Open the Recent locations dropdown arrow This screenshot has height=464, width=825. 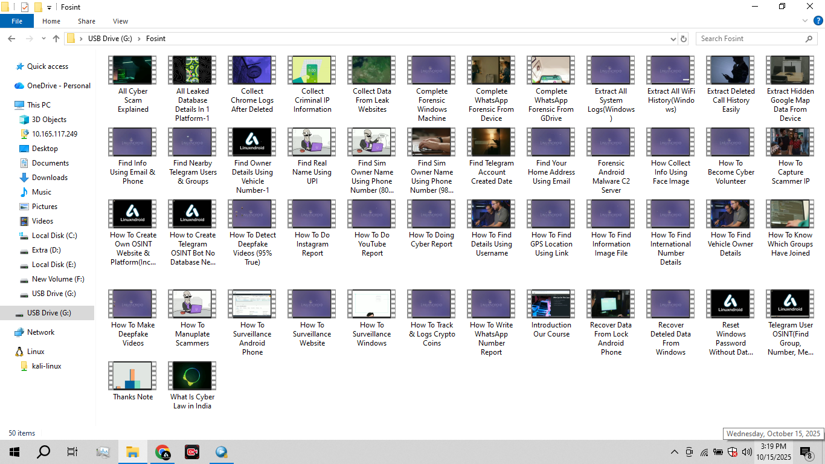point(43,39)
